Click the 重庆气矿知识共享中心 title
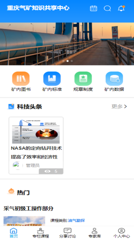 (x=38, y=8)
